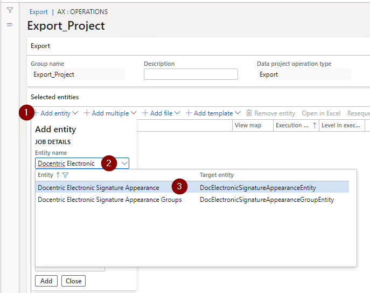The height and width of the screenshot is (293, 370).
Task: Click the Close button
Action: (x=73, y=281)
